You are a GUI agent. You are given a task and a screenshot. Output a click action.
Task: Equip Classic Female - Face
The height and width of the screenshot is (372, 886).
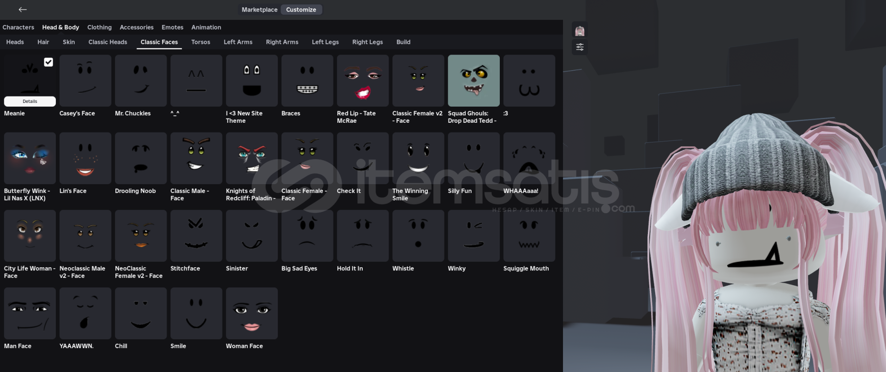click(307, 158)
